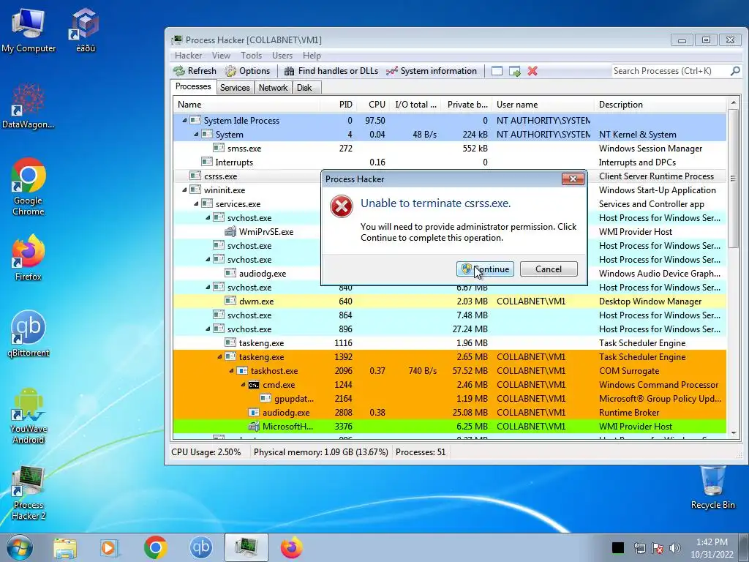
Task: Focus the Search Processes field
Action: pos(670,71)
